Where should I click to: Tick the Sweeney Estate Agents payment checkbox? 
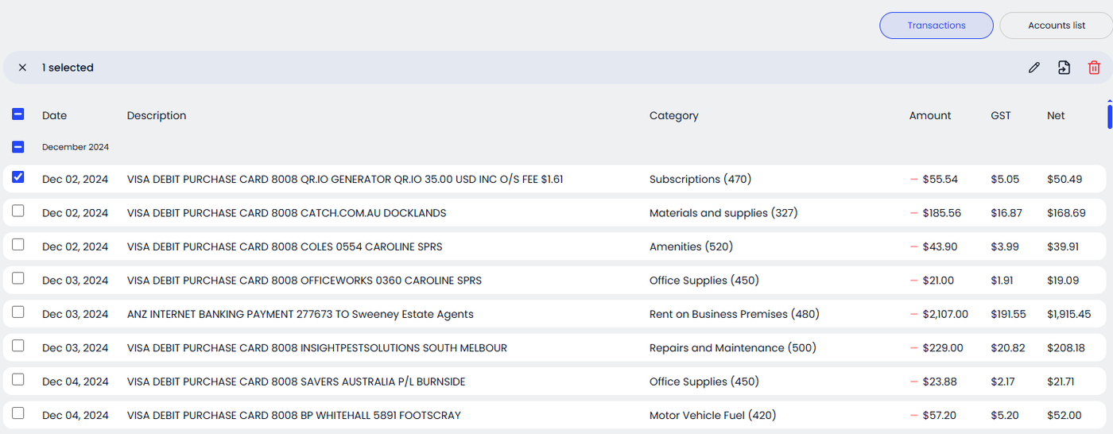[18, 312]
